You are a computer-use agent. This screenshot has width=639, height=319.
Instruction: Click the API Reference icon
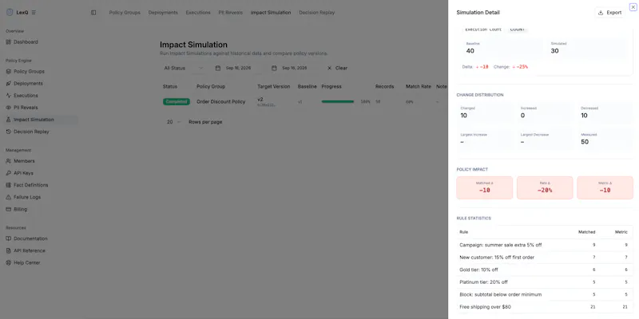coord(9,250)
